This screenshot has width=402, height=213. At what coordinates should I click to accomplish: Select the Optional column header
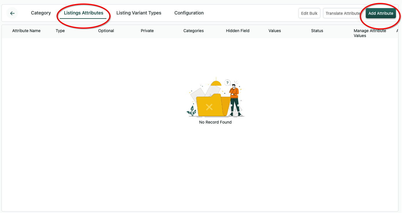pyautogui.click(x=106, y=31)
